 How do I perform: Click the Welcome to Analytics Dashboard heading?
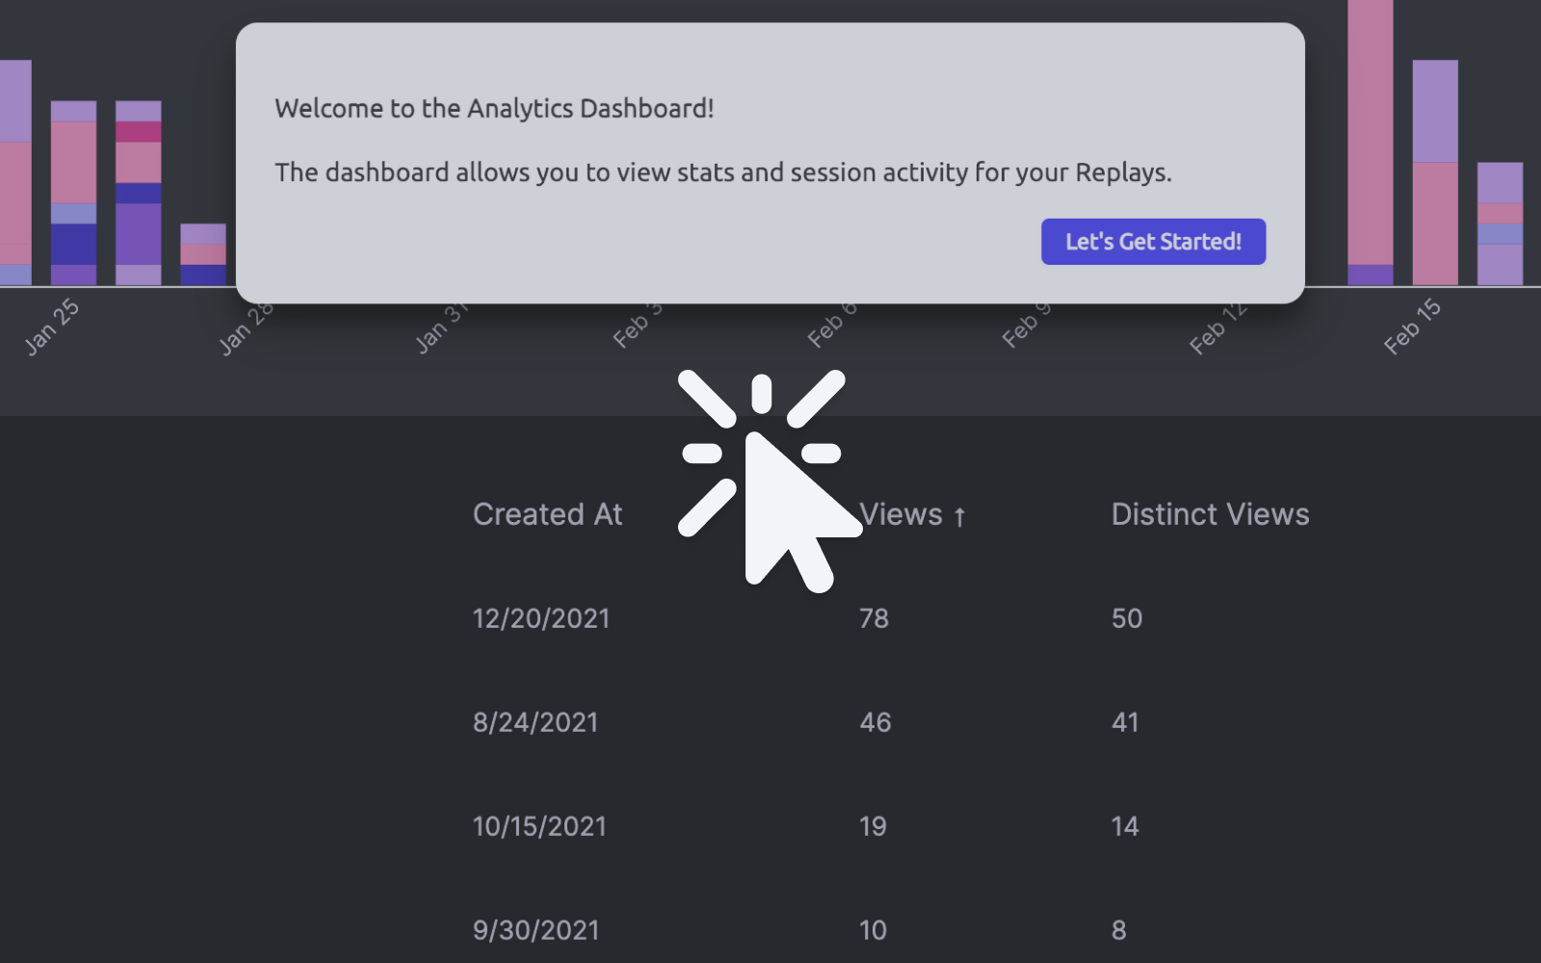pyautogui.click(x=494, y=109)
